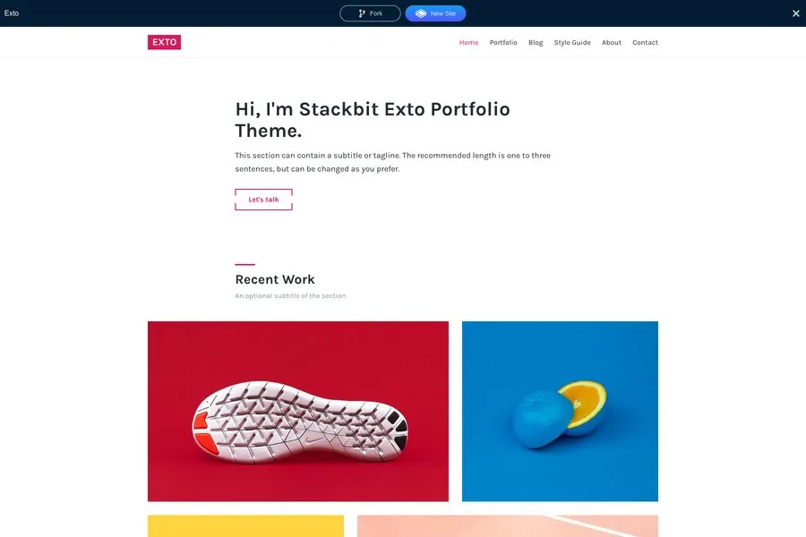Navigate to the Blog page
The height and width of the screenshot is (537, 806).
click(x=536, y=43)
